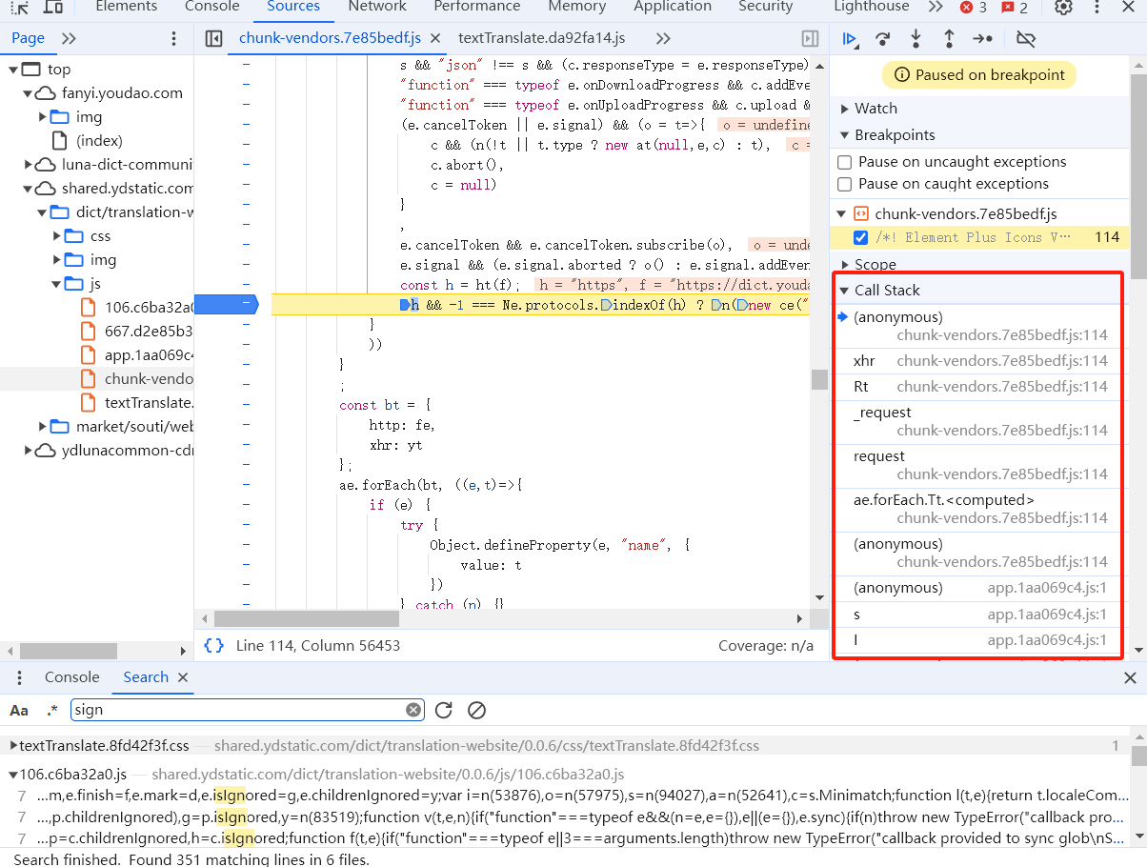Click the inspect element picker icon

(x=20, y=8)
